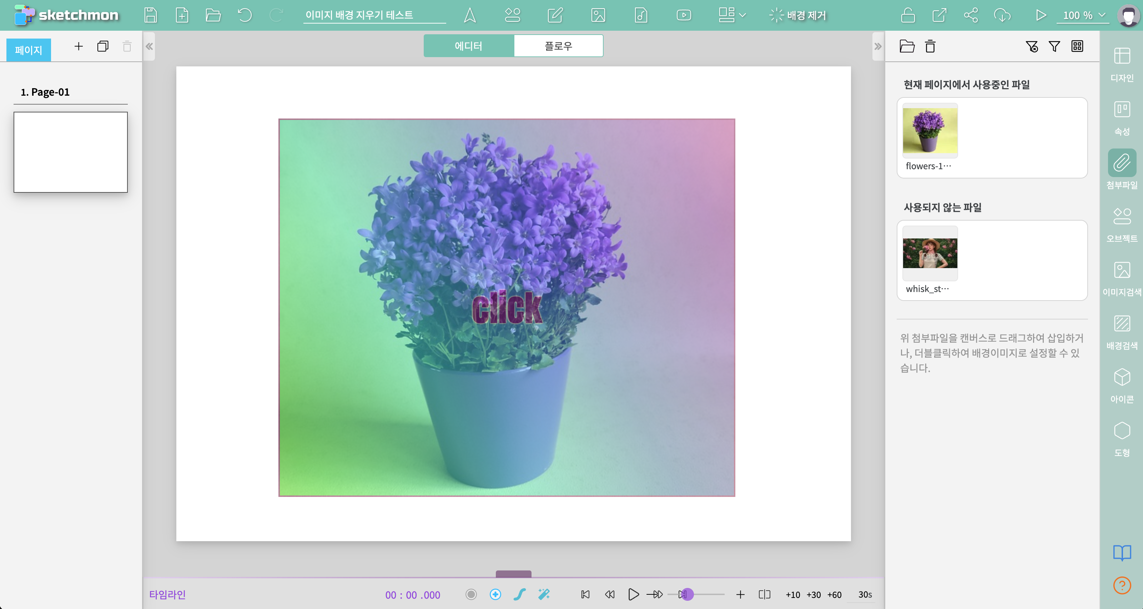Toggle the lock icon in top toolbar

coord(908,15)
